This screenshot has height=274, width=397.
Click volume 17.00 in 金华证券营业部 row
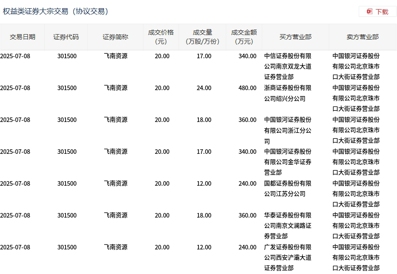pos(204,152)
